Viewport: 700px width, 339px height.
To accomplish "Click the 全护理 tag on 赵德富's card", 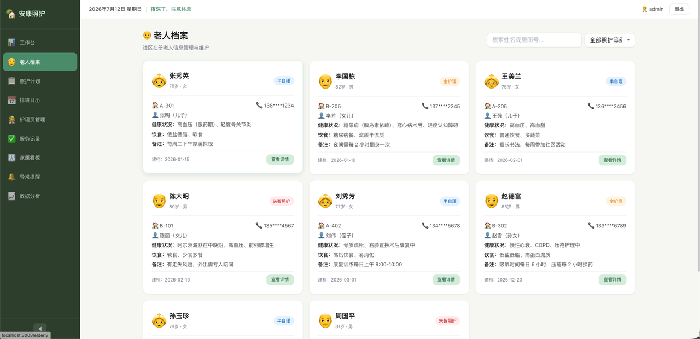I will click(x=616, y=201).
